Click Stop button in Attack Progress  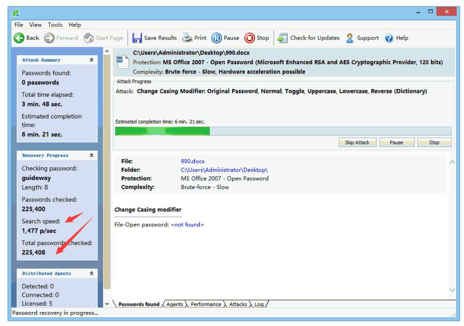tap(434, 142)
